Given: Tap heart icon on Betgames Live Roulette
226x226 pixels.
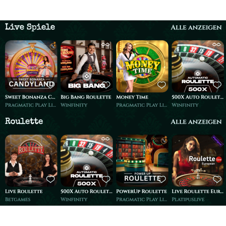Looking at the screenshot, I should pos(51,179).
